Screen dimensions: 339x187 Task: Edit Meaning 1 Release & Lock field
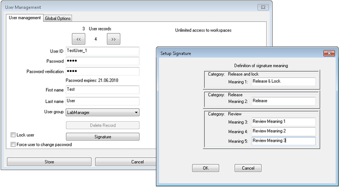click(283, 81)
